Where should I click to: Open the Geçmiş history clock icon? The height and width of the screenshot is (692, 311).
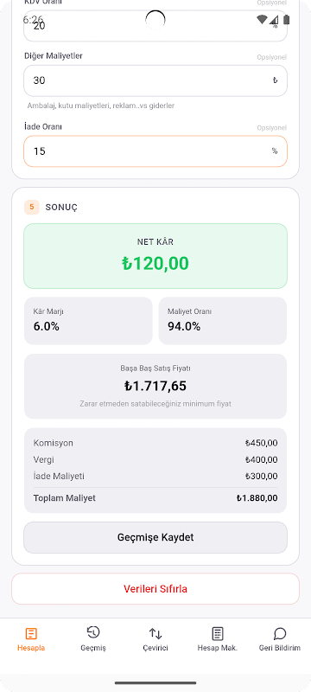[93, 632]
